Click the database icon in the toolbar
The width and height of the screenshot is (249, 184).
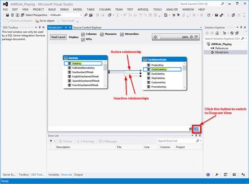tap(7, 15)
